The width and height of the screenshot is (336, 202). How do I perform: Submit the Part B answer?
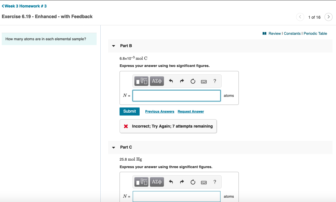coord(130,111)
